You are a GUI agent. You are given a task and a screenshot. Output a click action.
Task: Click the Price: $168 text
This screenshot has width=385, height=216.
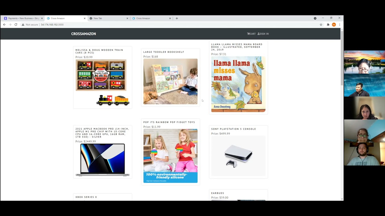point(151,57)
